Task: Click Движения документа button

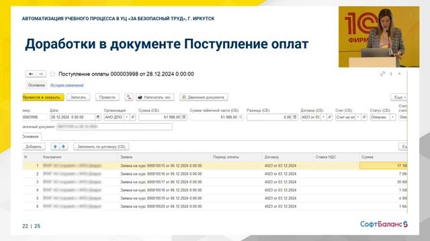Action: click(204, 97)
